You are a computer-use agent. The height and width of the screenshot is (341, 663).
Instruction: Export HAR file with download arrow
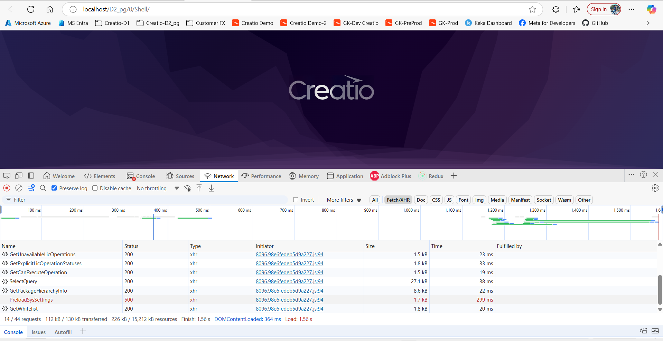211,188
